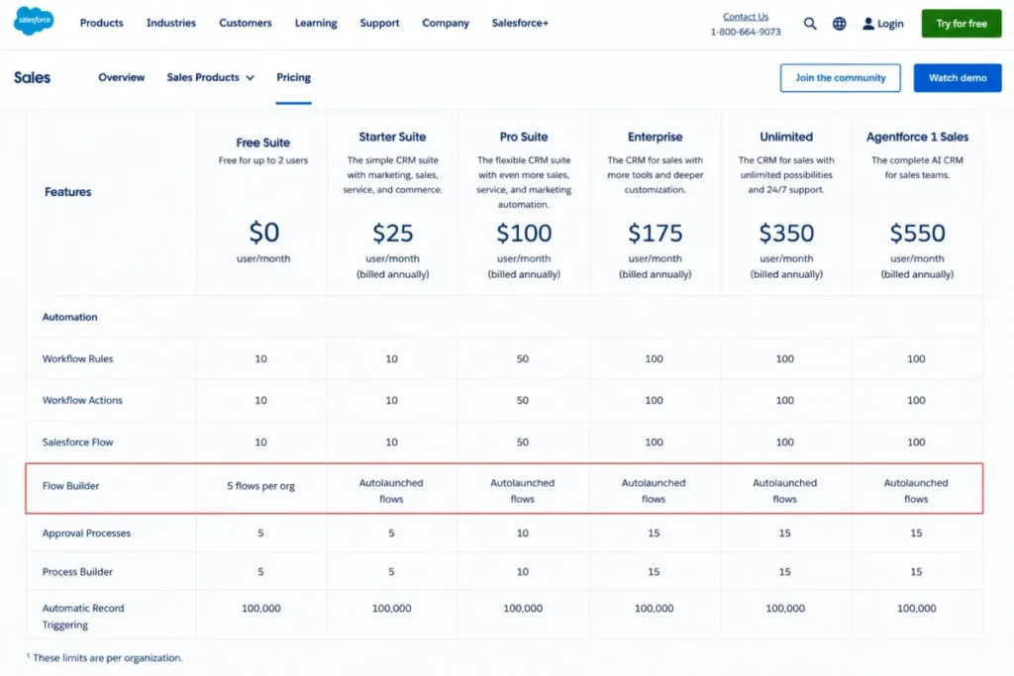
Task: Click 'These limits are per organization' footnote
Action: point(107,658)
